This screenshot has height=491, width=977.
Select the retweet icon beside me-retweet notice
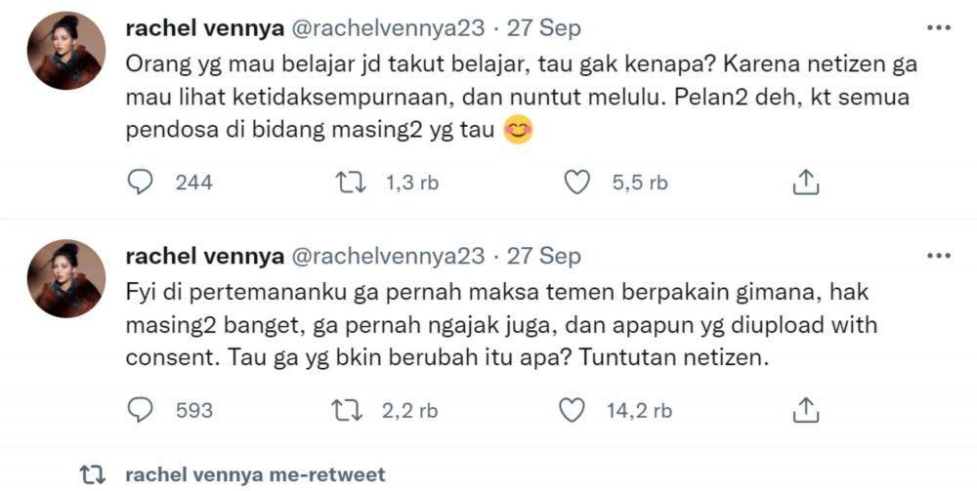[x=93, y=474]
